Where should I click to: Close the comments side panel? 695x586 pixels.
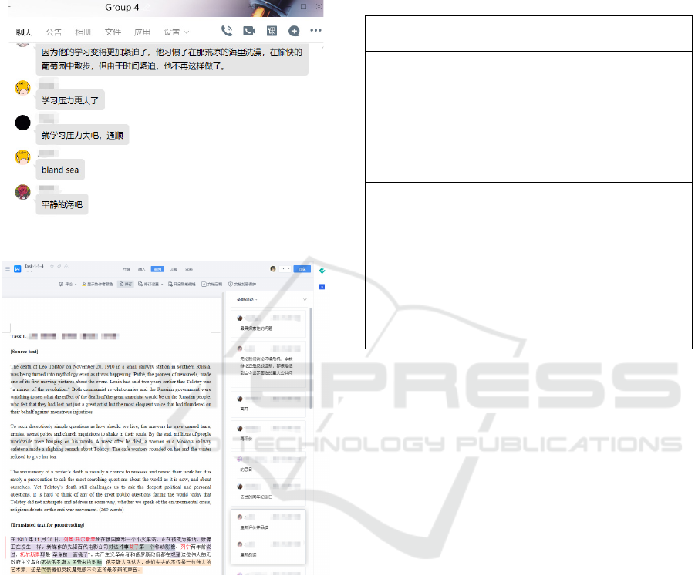(x=305, y=300)
